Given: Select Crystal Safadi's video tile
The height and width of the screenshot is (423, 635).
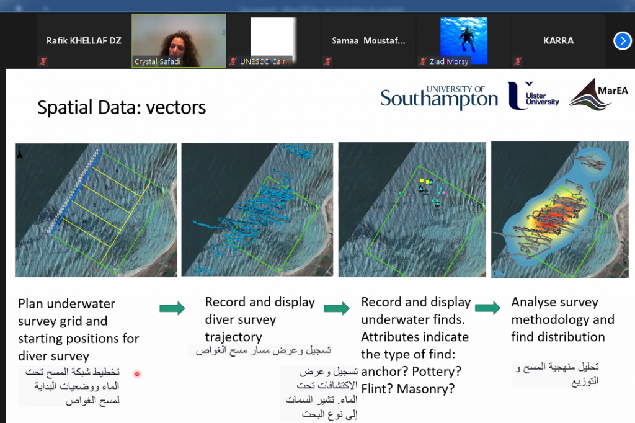Looking at the screenshot, I should [179, 39].
